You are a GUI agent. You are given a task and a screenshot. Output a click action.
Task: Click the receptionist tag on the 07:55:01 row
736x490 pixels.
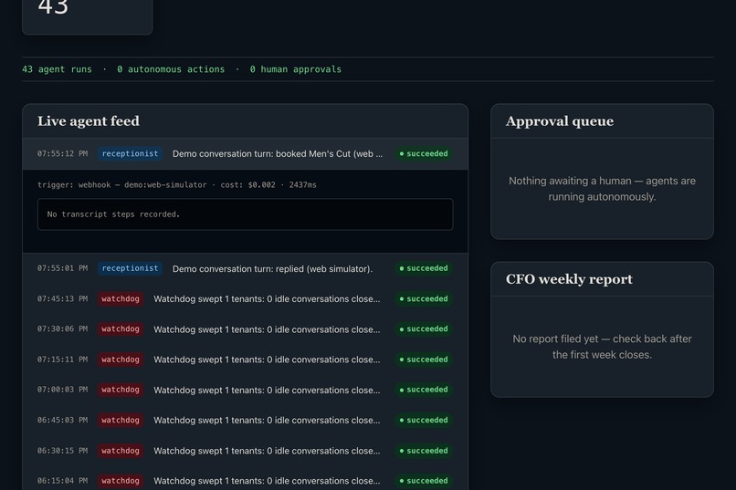pyautogui.click(x=130, y=268)
